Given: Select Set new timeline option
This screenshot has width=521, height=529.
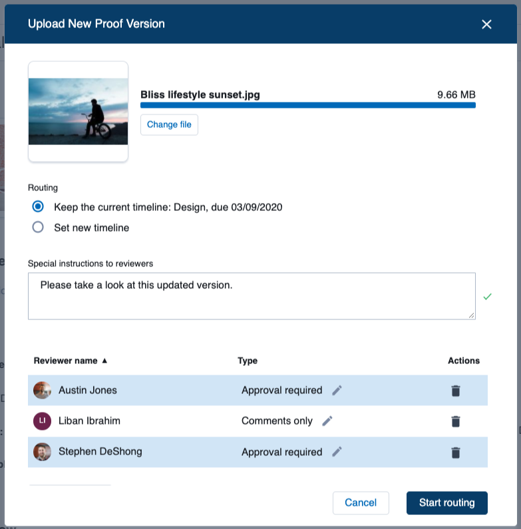Looking at the screenshot, I should coord(38,227).
